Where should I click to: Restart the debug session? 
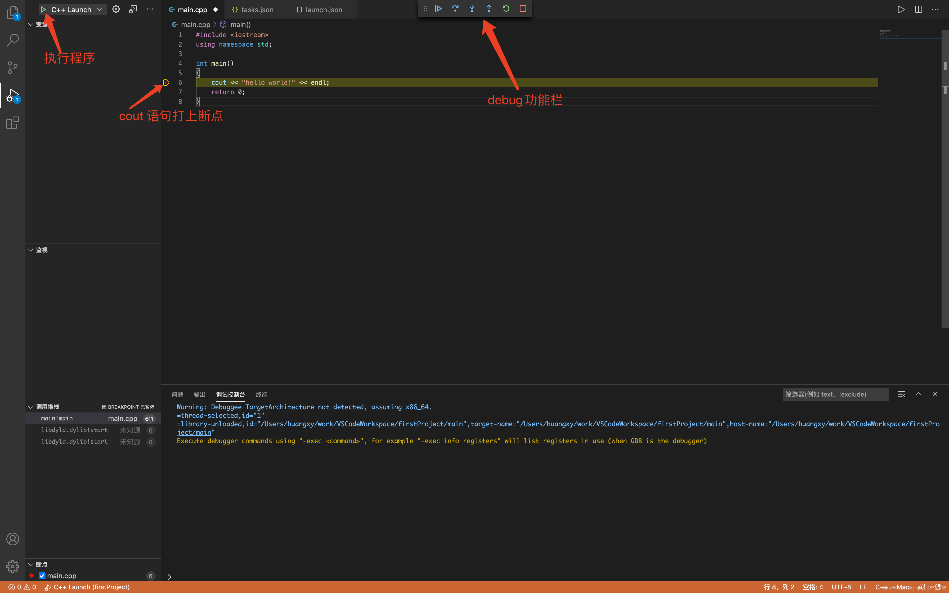(506, 9)
